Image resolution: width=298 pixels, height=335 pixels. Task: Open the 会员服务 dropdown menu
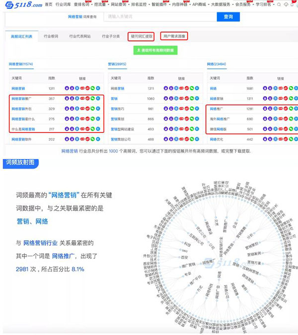tap(244, 4)
